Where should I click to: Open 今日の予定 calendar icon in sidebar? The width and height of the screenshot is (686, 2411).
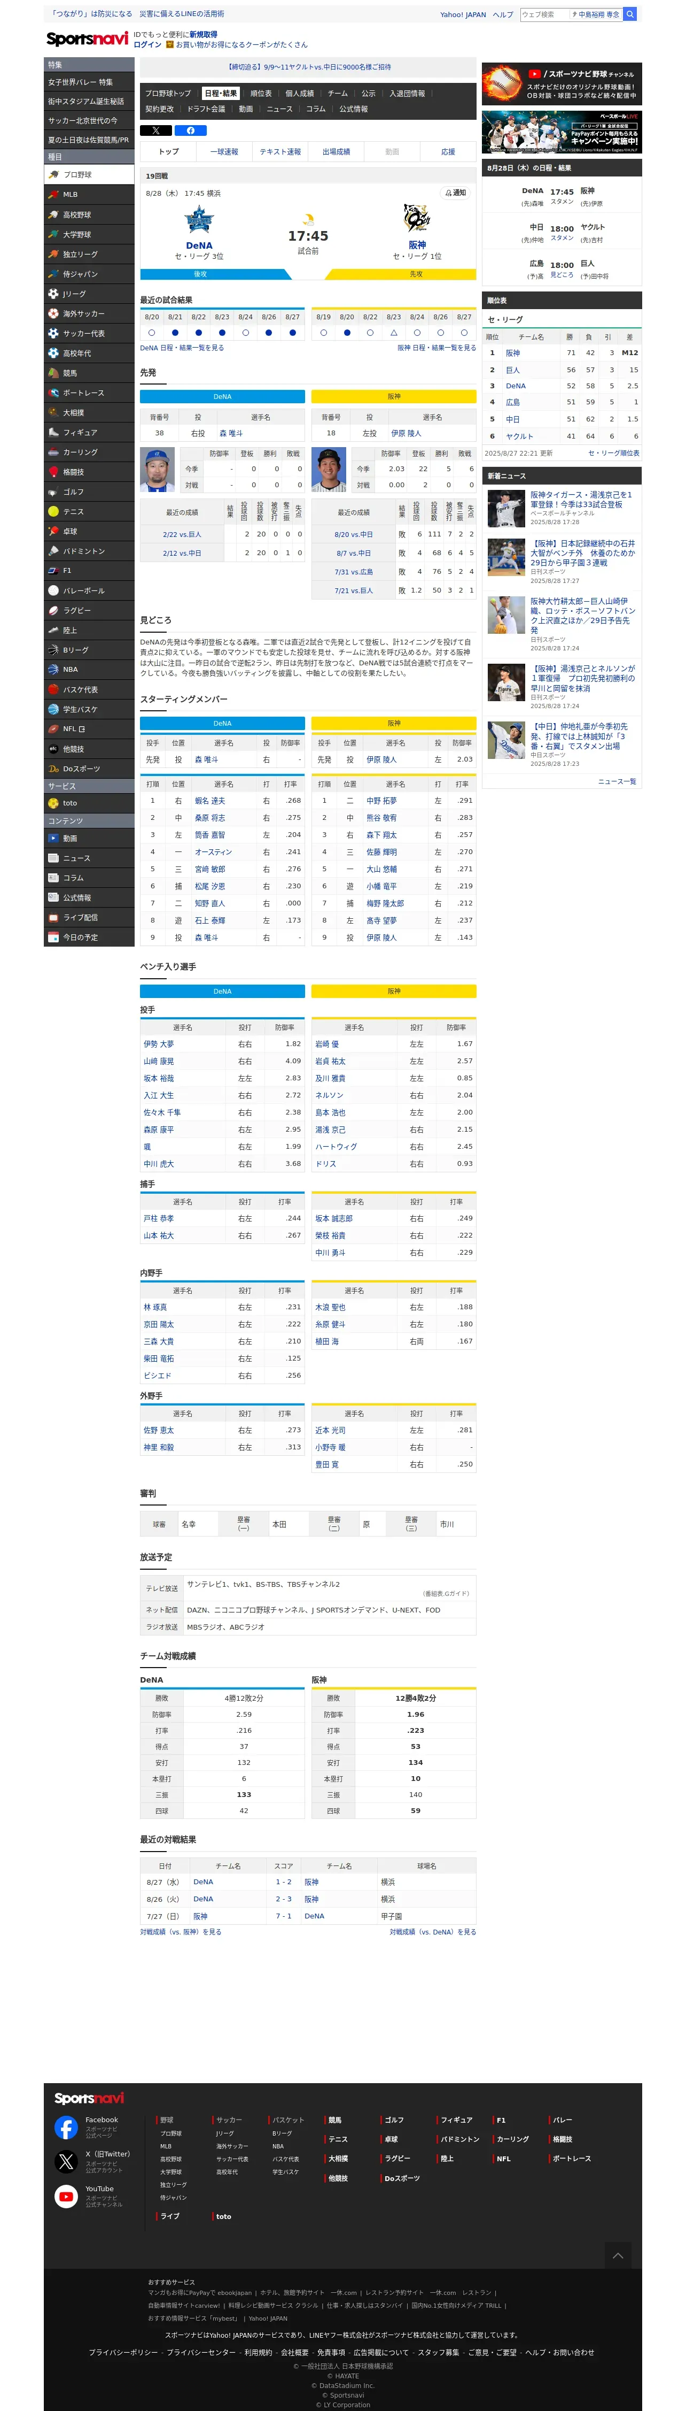click(x=54, y=938)
